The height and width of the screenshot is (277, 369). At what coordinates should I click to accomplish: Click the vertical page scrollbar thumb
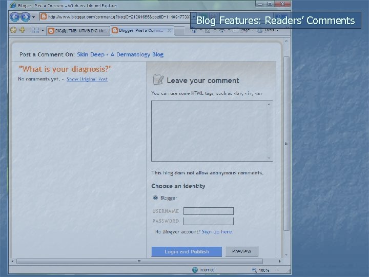point(286,144)
